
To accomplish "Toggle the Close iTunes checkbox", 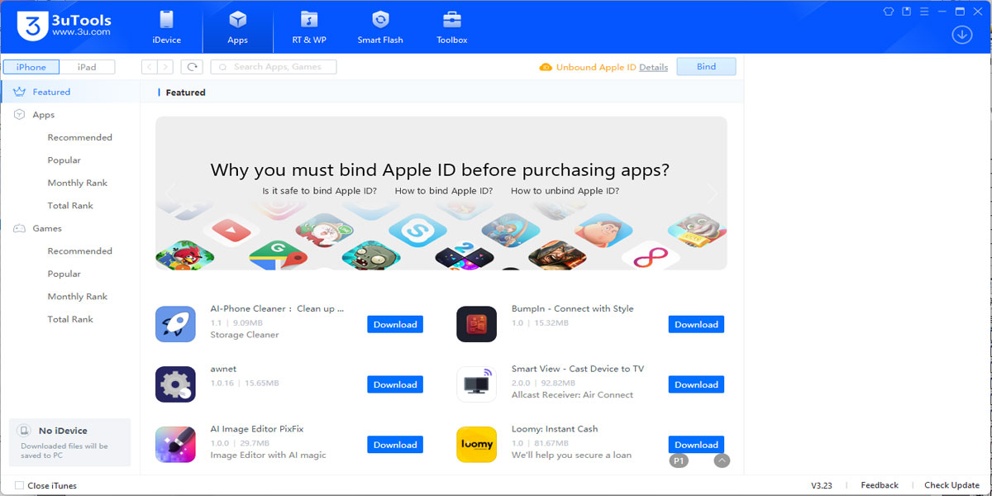I will click(19, 485).
